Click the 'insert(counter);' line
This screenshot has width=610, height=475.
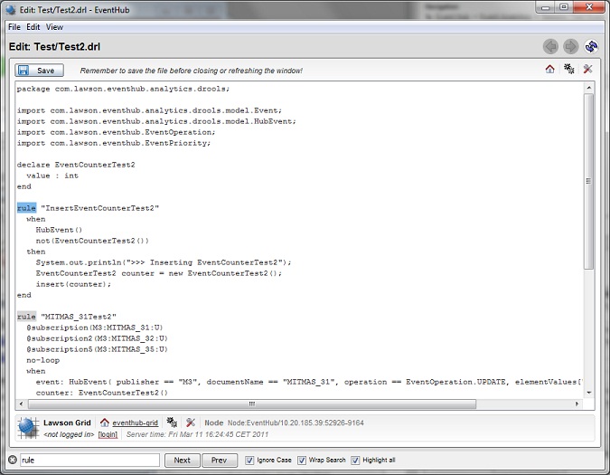coord(73,284)
